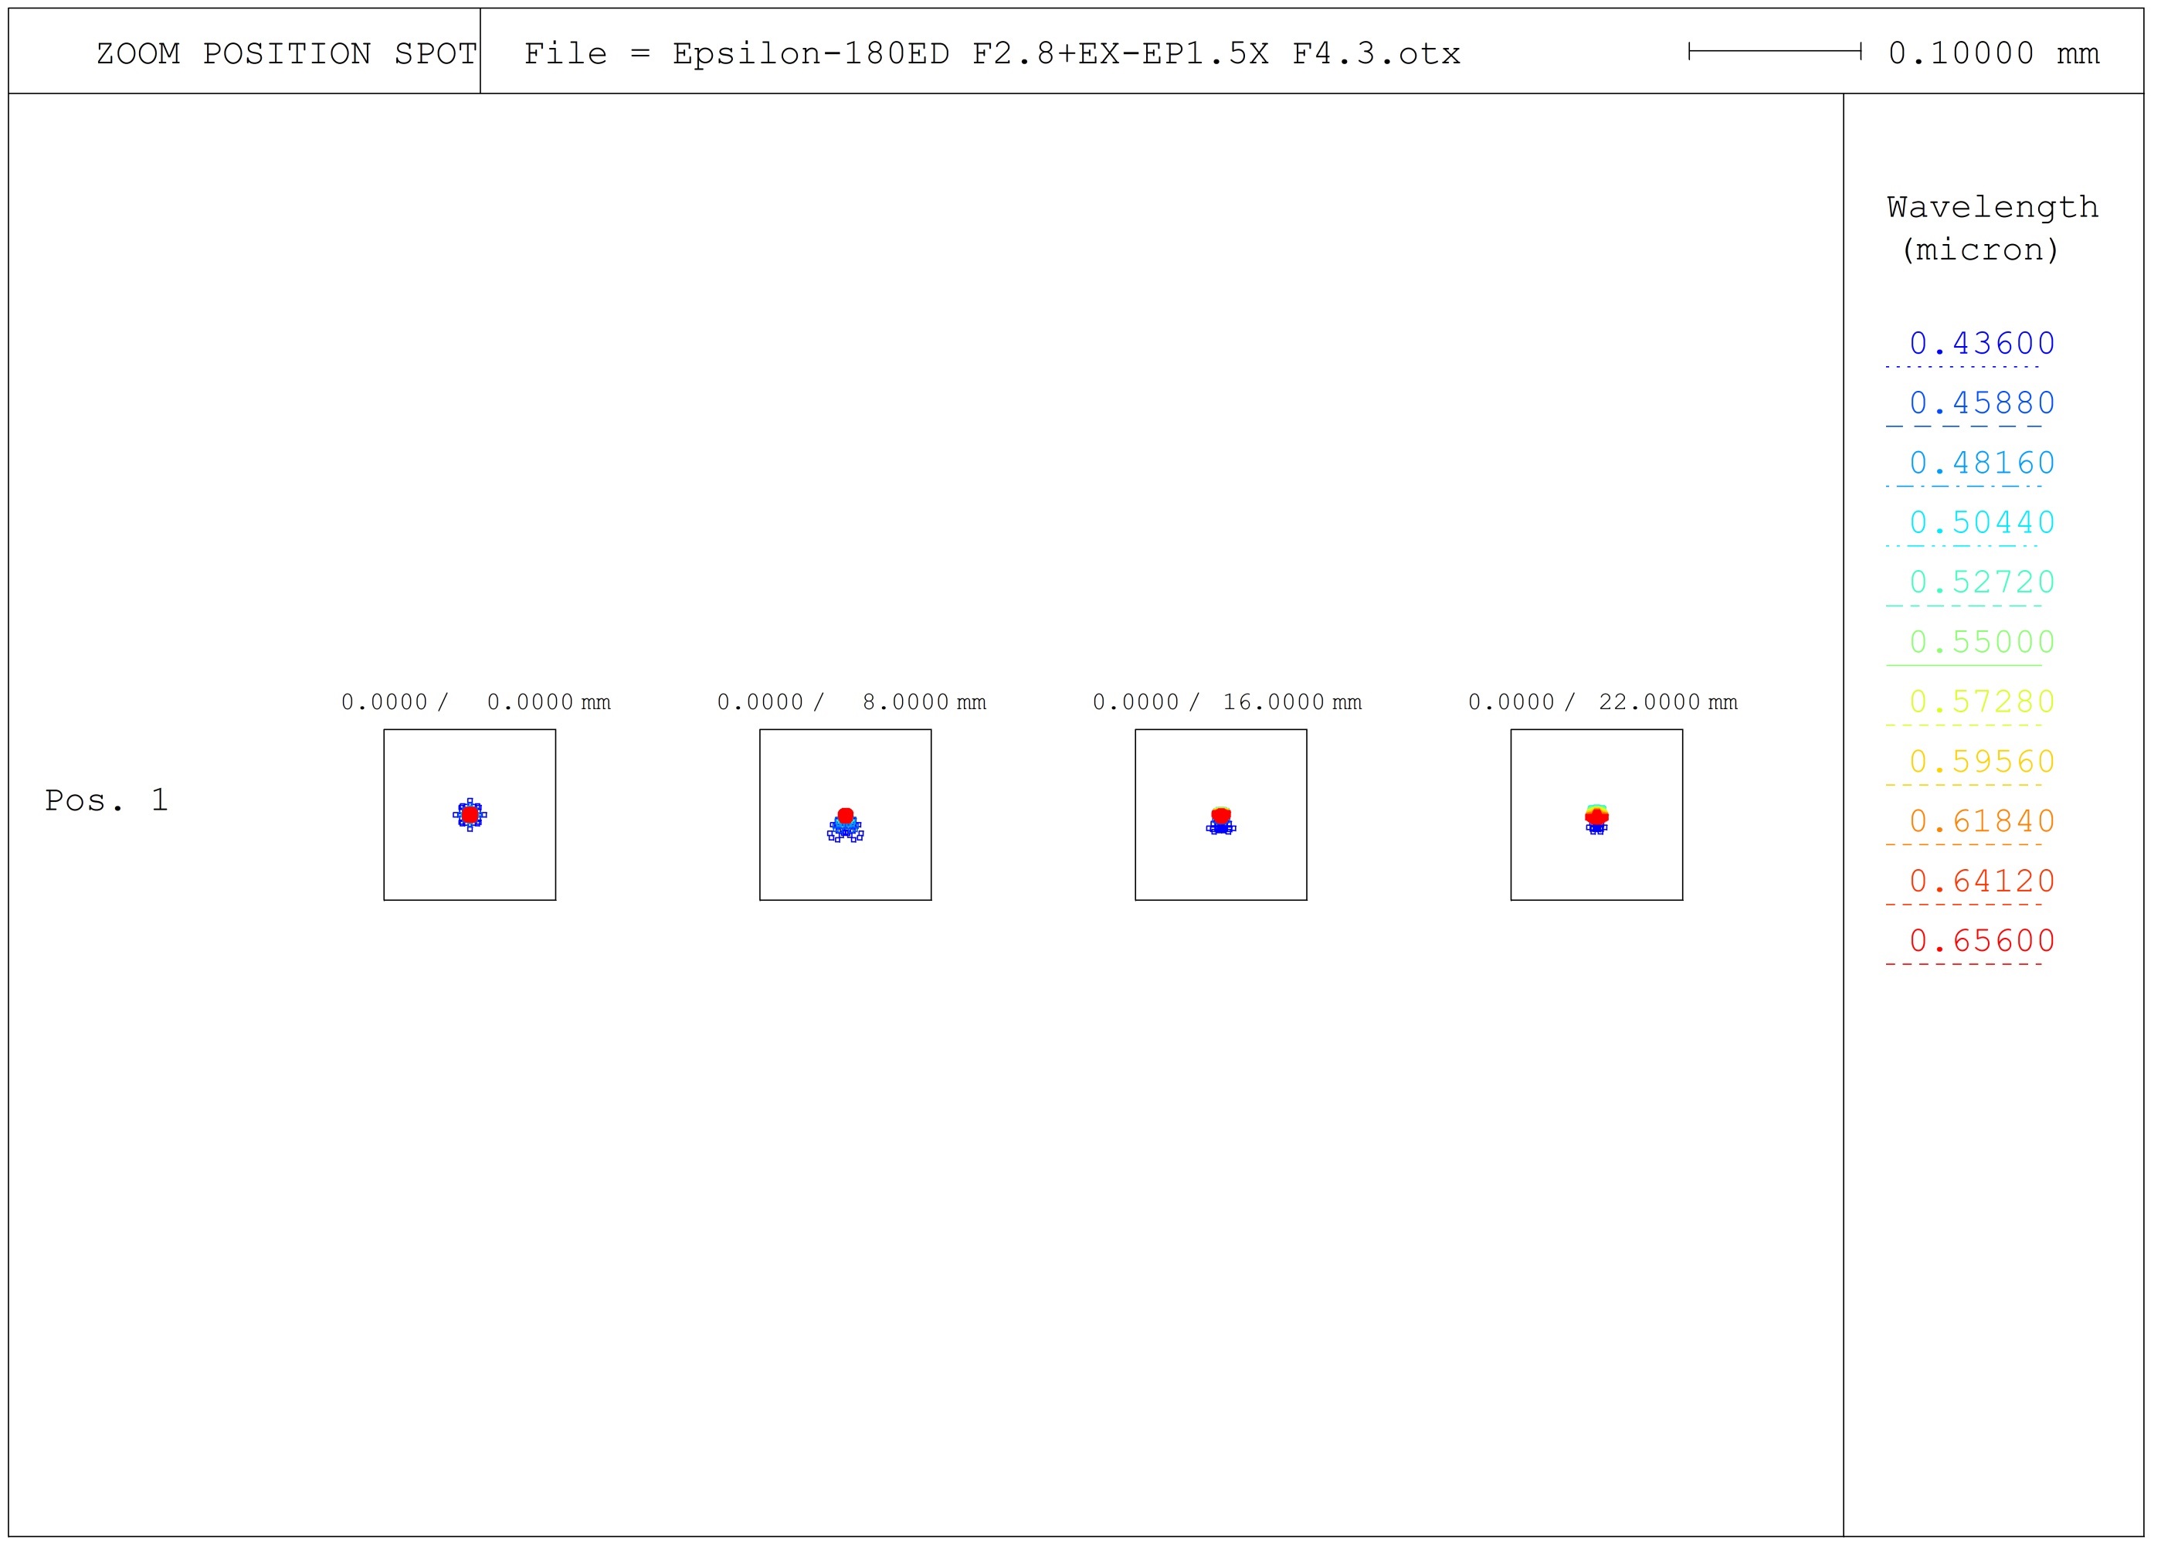Click the 16.0000 mm field spot diagram

click(1221, 815)
